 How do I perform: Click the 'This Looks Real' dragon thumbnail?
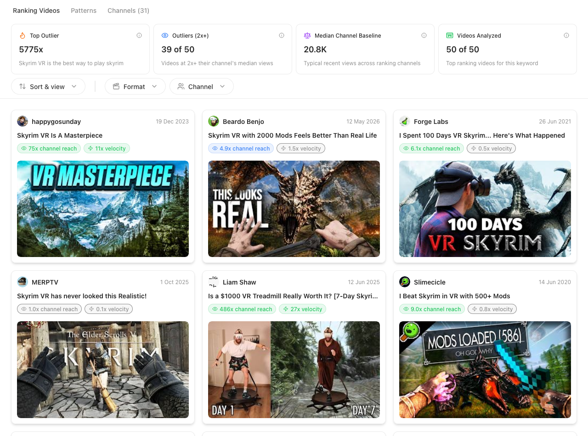[294, 209]
